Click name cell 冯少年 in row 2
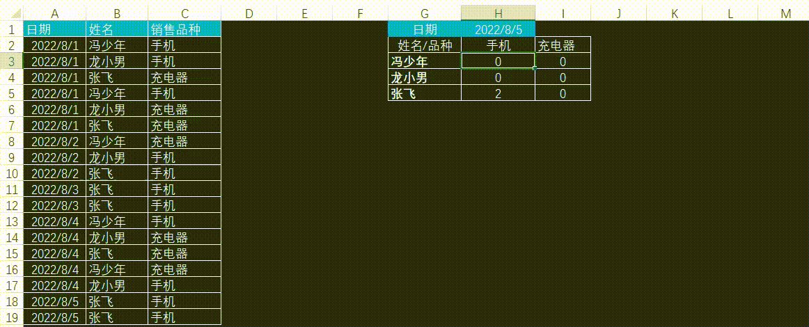 pyautogui.click(x=116, y=45)
